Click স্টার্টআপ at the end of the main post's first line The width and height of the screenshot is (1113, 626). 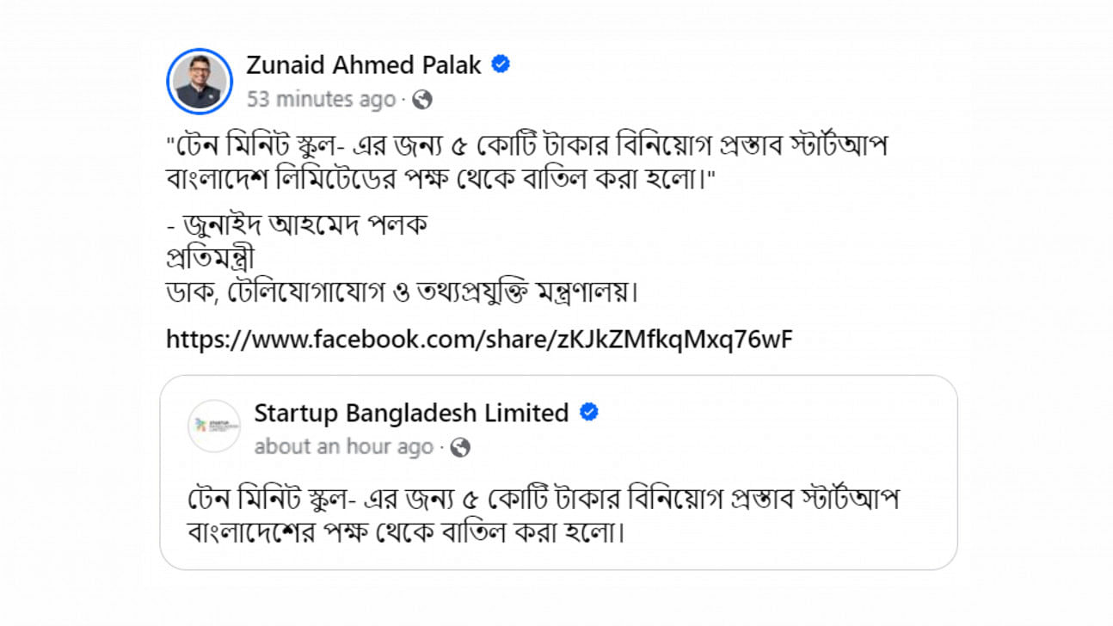tap(831, 146)
